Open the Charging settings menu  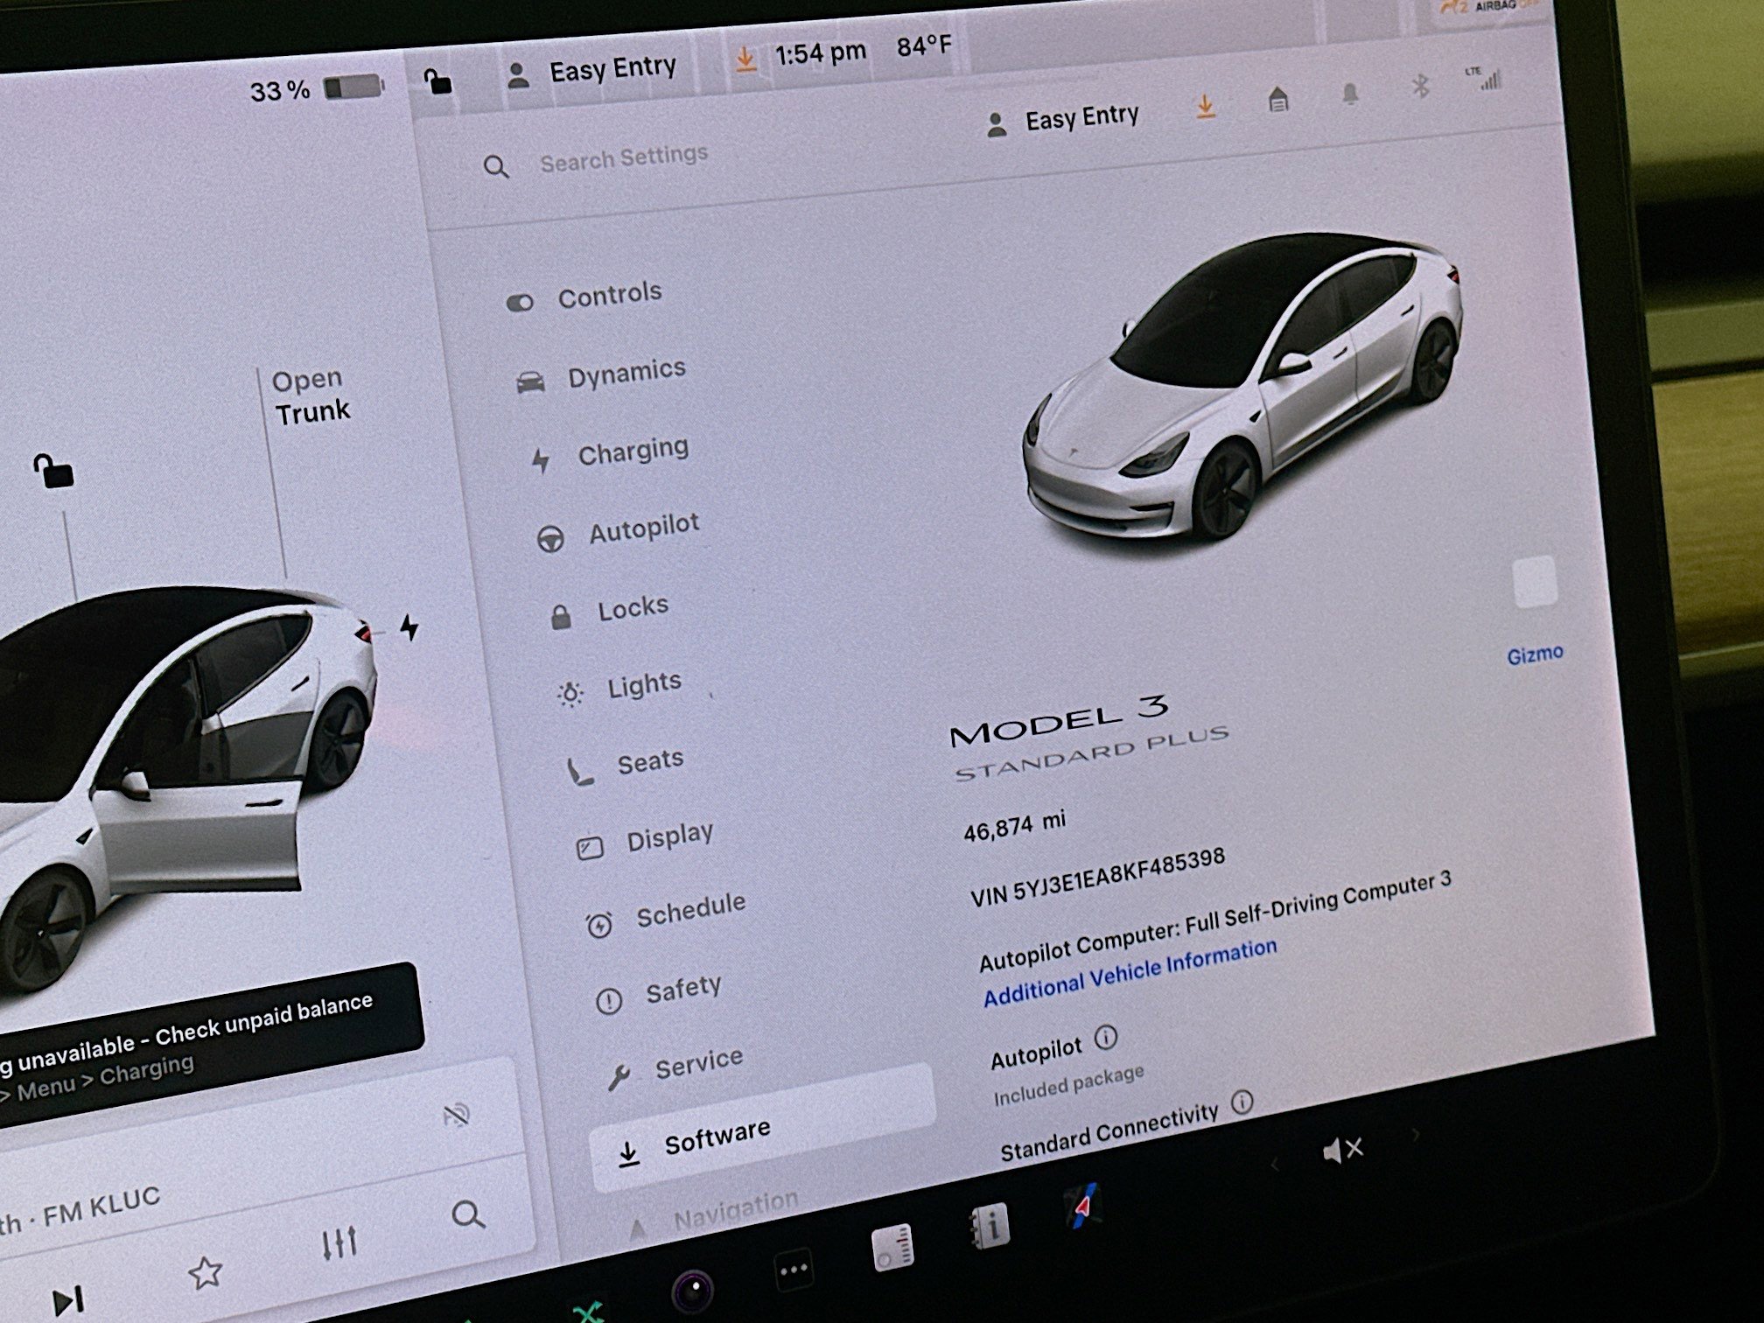pyautogui.click(x=611, y=453)
